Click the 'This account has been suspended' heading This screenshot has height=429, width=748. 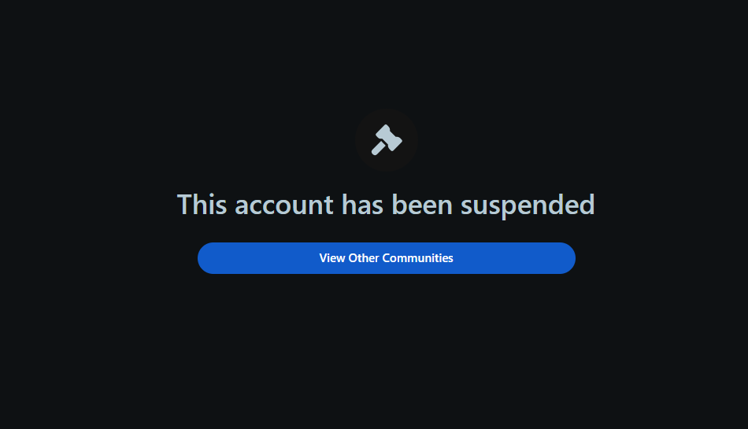(x=386, y=205)
